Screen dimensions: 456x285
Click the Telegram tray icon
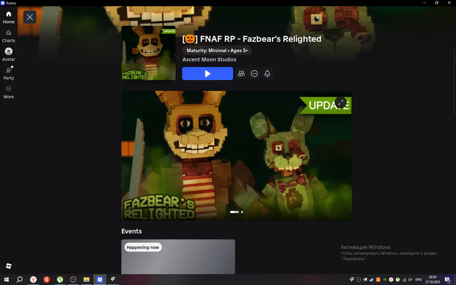(365, 279)
